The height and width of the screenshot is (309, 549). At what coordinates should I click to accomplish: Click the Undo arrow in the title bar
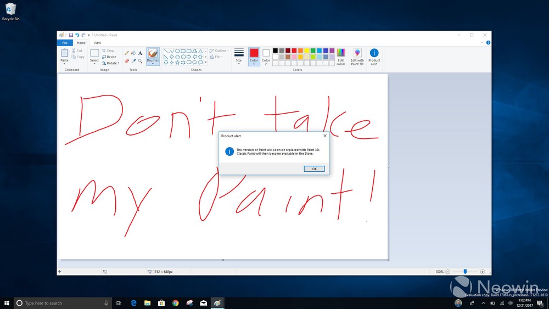(77, 35)
